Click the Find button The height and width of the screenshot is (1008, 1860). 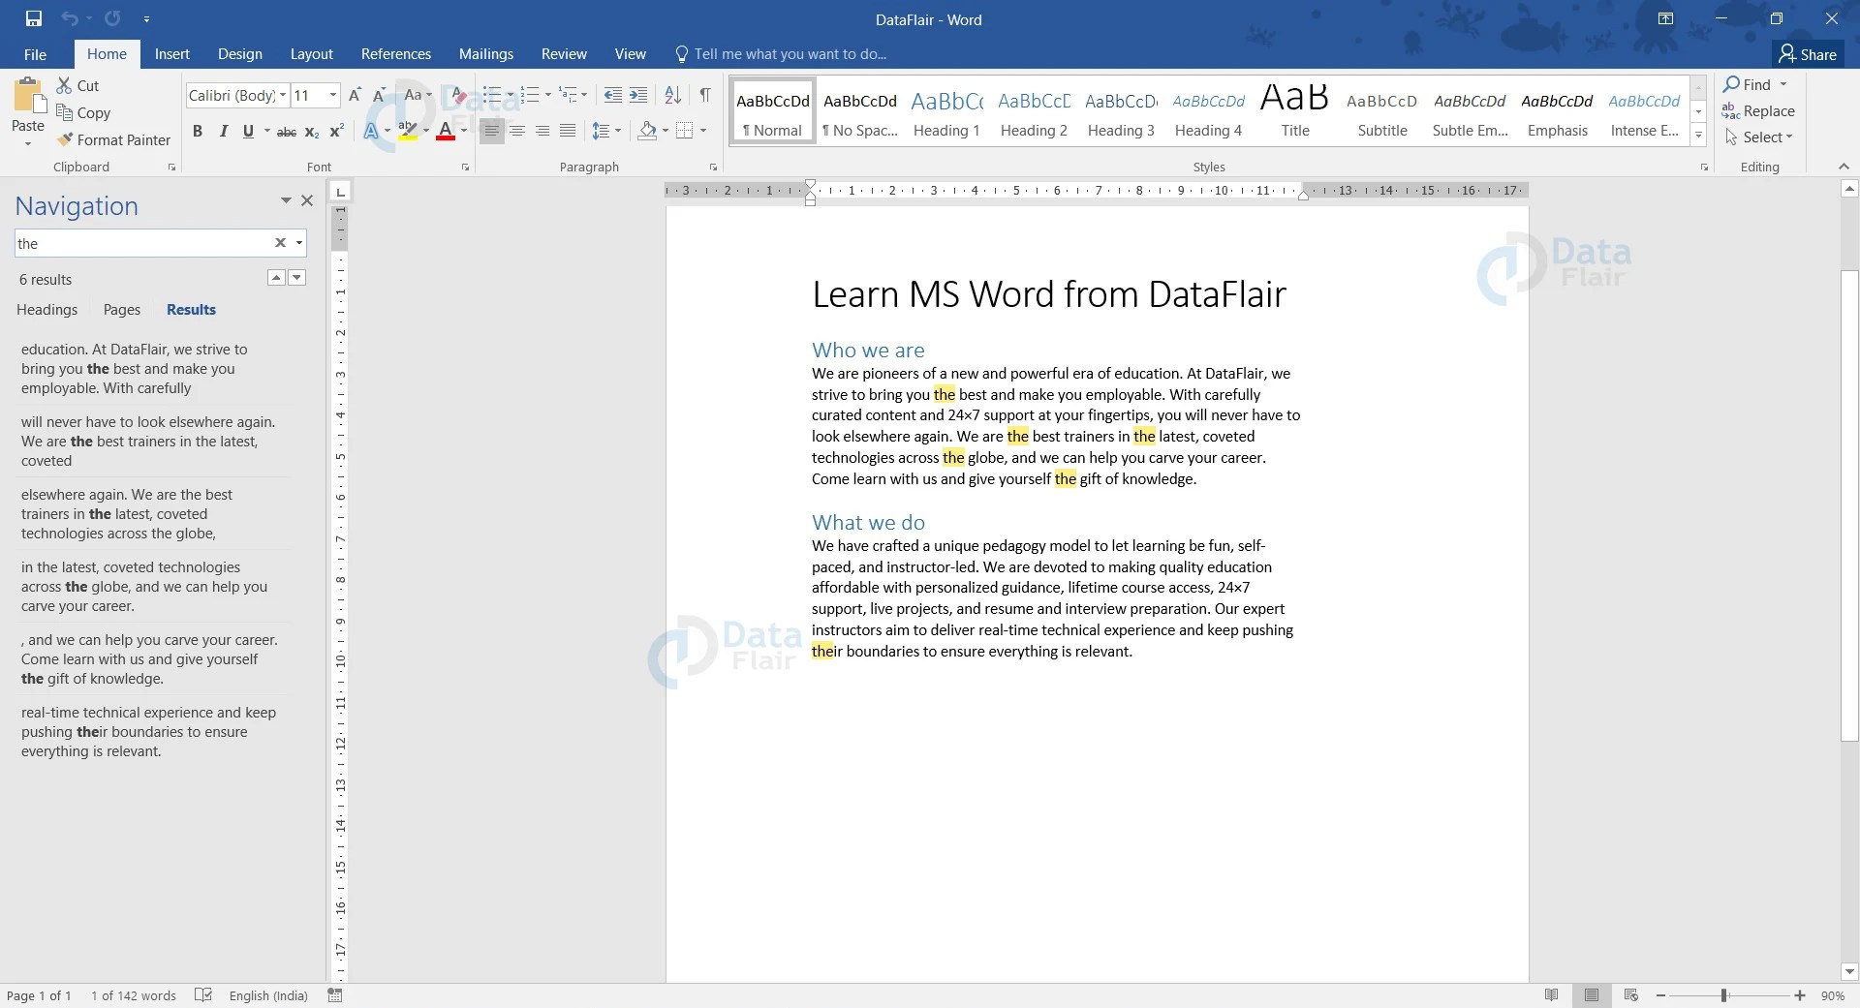point(1747,84)
